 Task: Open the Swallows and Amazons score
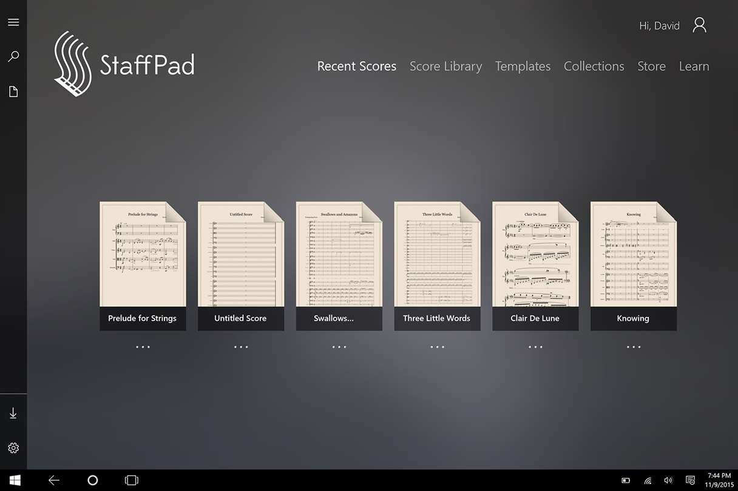339,266
